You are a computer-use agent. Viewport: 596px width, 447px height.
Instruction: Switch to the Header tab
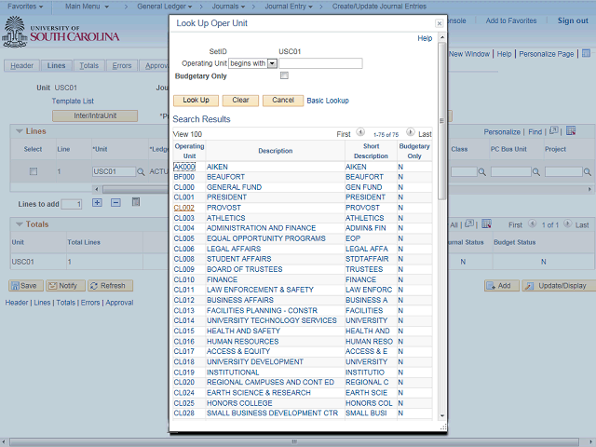click(x=22, y=66)
